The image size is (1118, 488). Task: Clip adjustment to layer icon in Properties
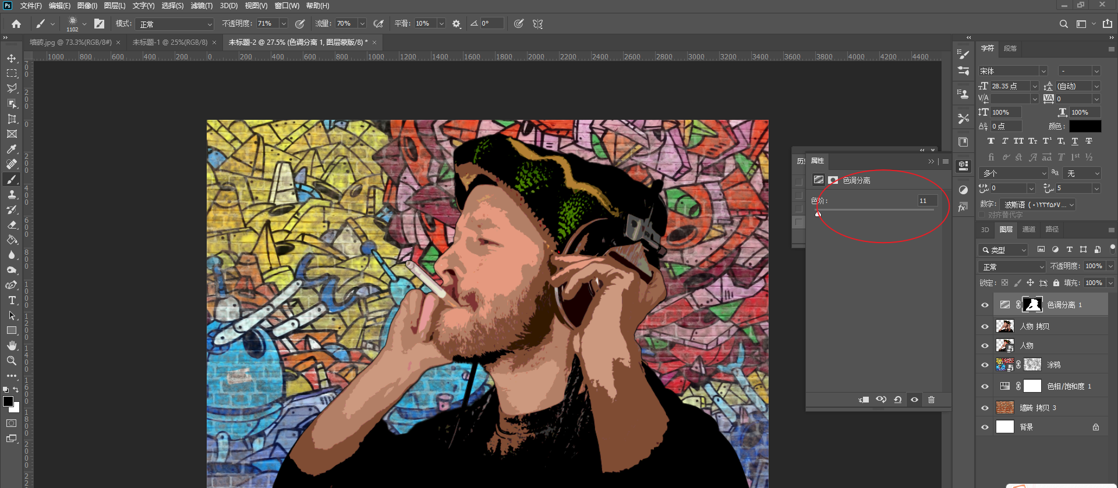click(x=864, y=400)
